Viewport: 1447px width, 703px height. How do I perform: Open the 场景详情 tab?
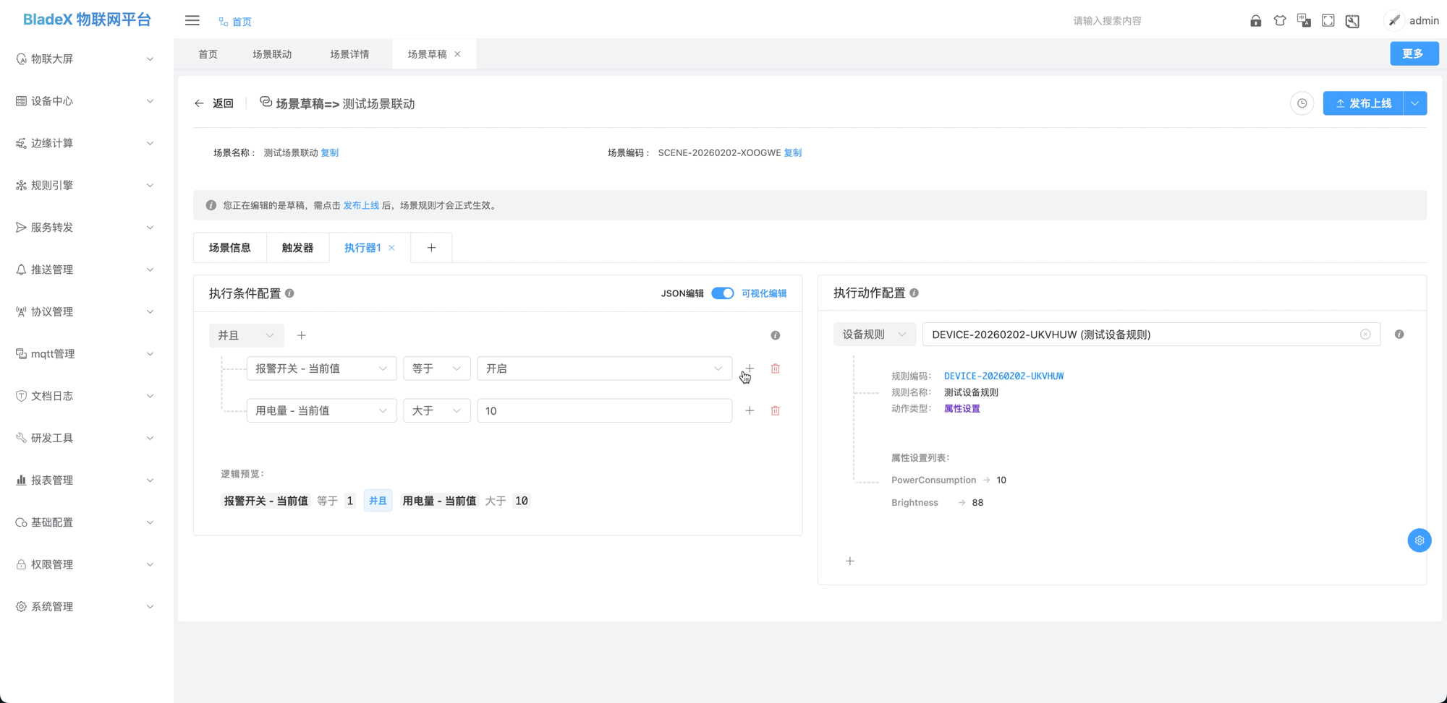(349, 53)
